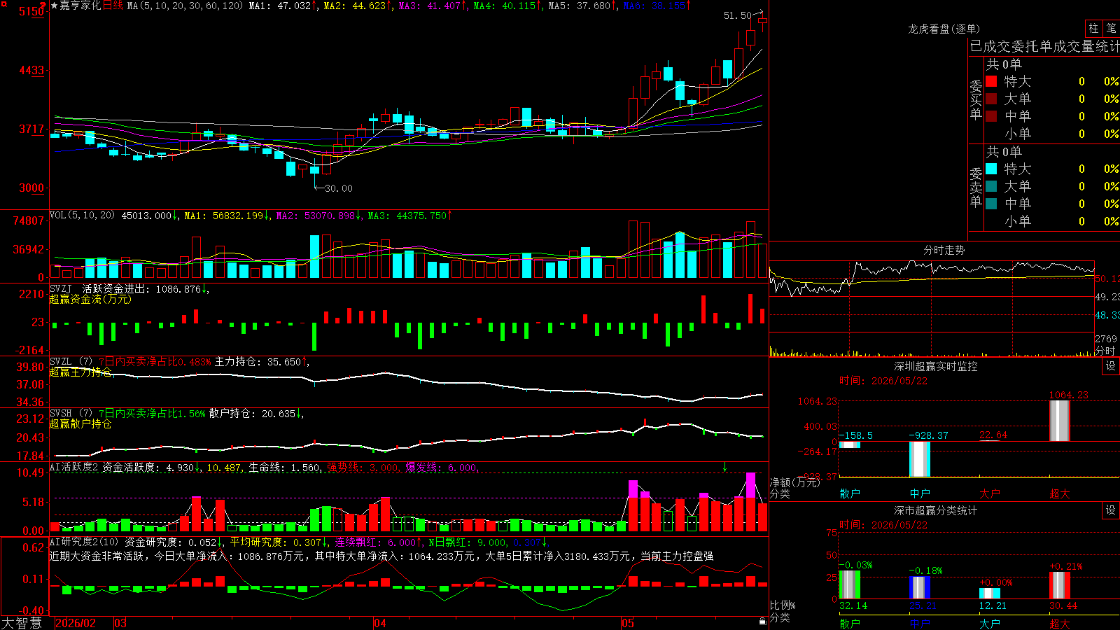Click the 小单 row under 委买单
This screenshot has height=630, width=1120.
(1052, 134)
